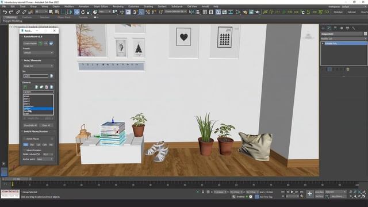Activate the Select and Link tool
The height and width of the screenshot is (207, 368).
tap(18, 12)
